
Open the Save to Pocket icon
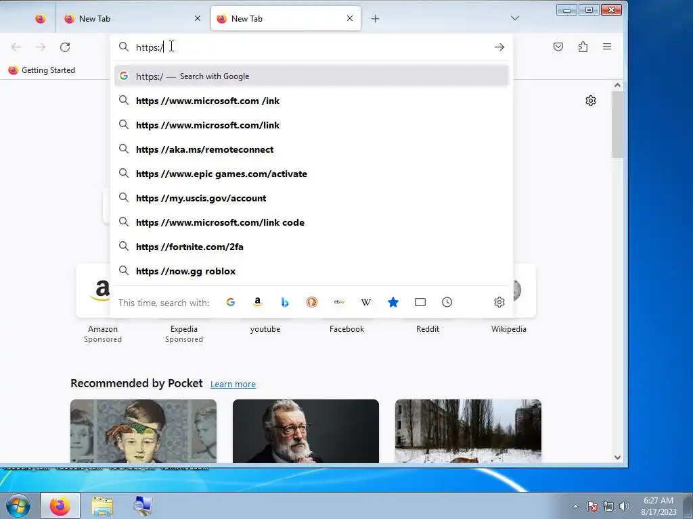click(x=558, y=47)
